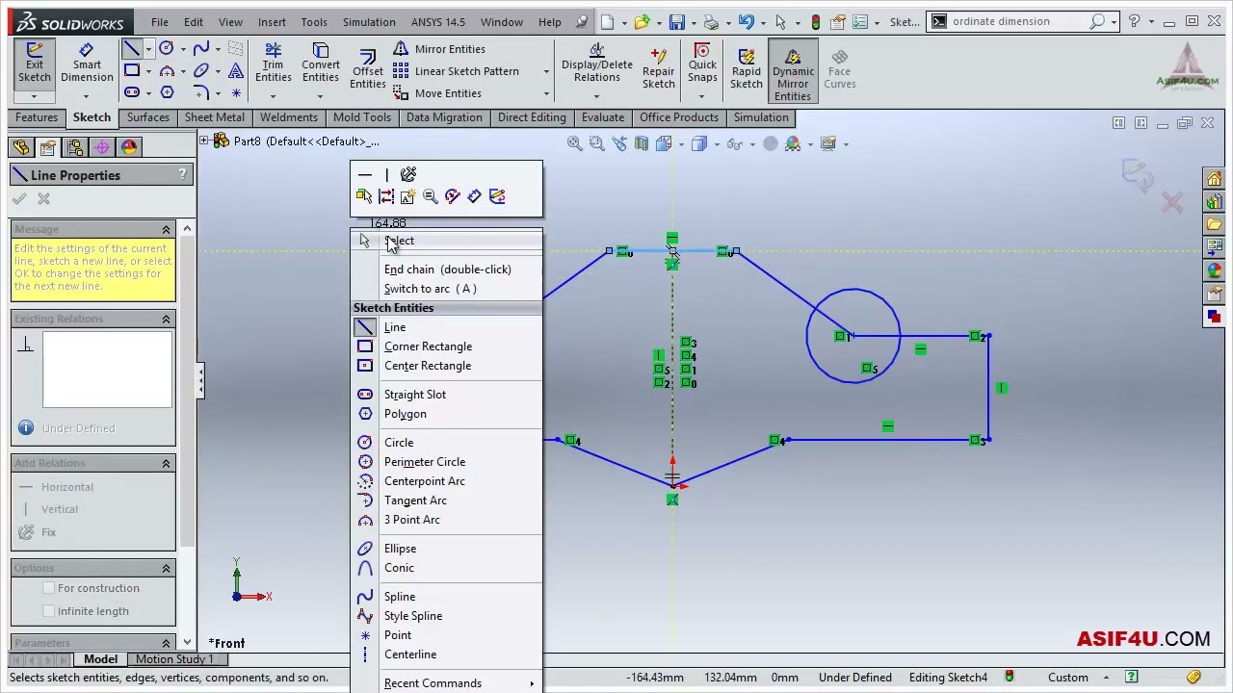Cancel line properties with the X icon

(x=43, y=198)
